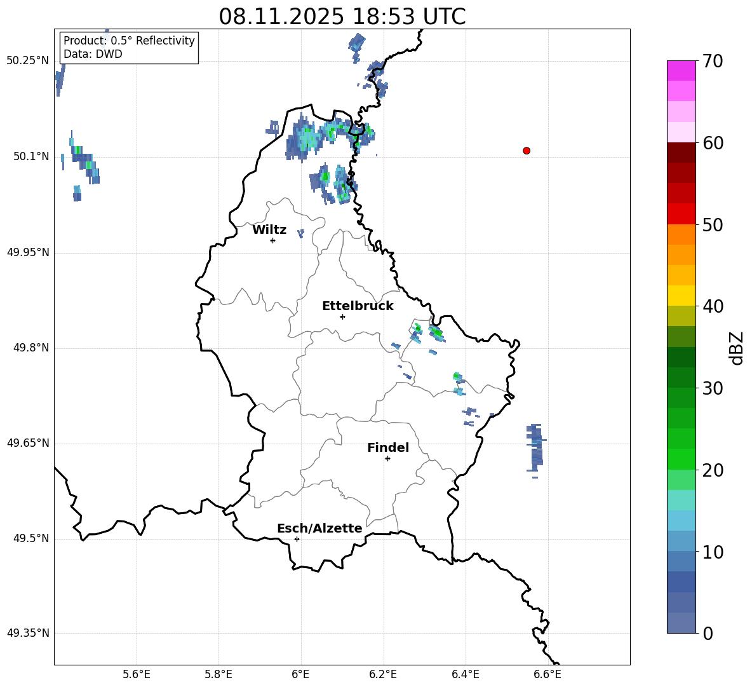Image resolution: width=752 pixels, height=687 pixels.
Task: Click the 49.35°N latitude tick label
Action: (x=28, y=633)
